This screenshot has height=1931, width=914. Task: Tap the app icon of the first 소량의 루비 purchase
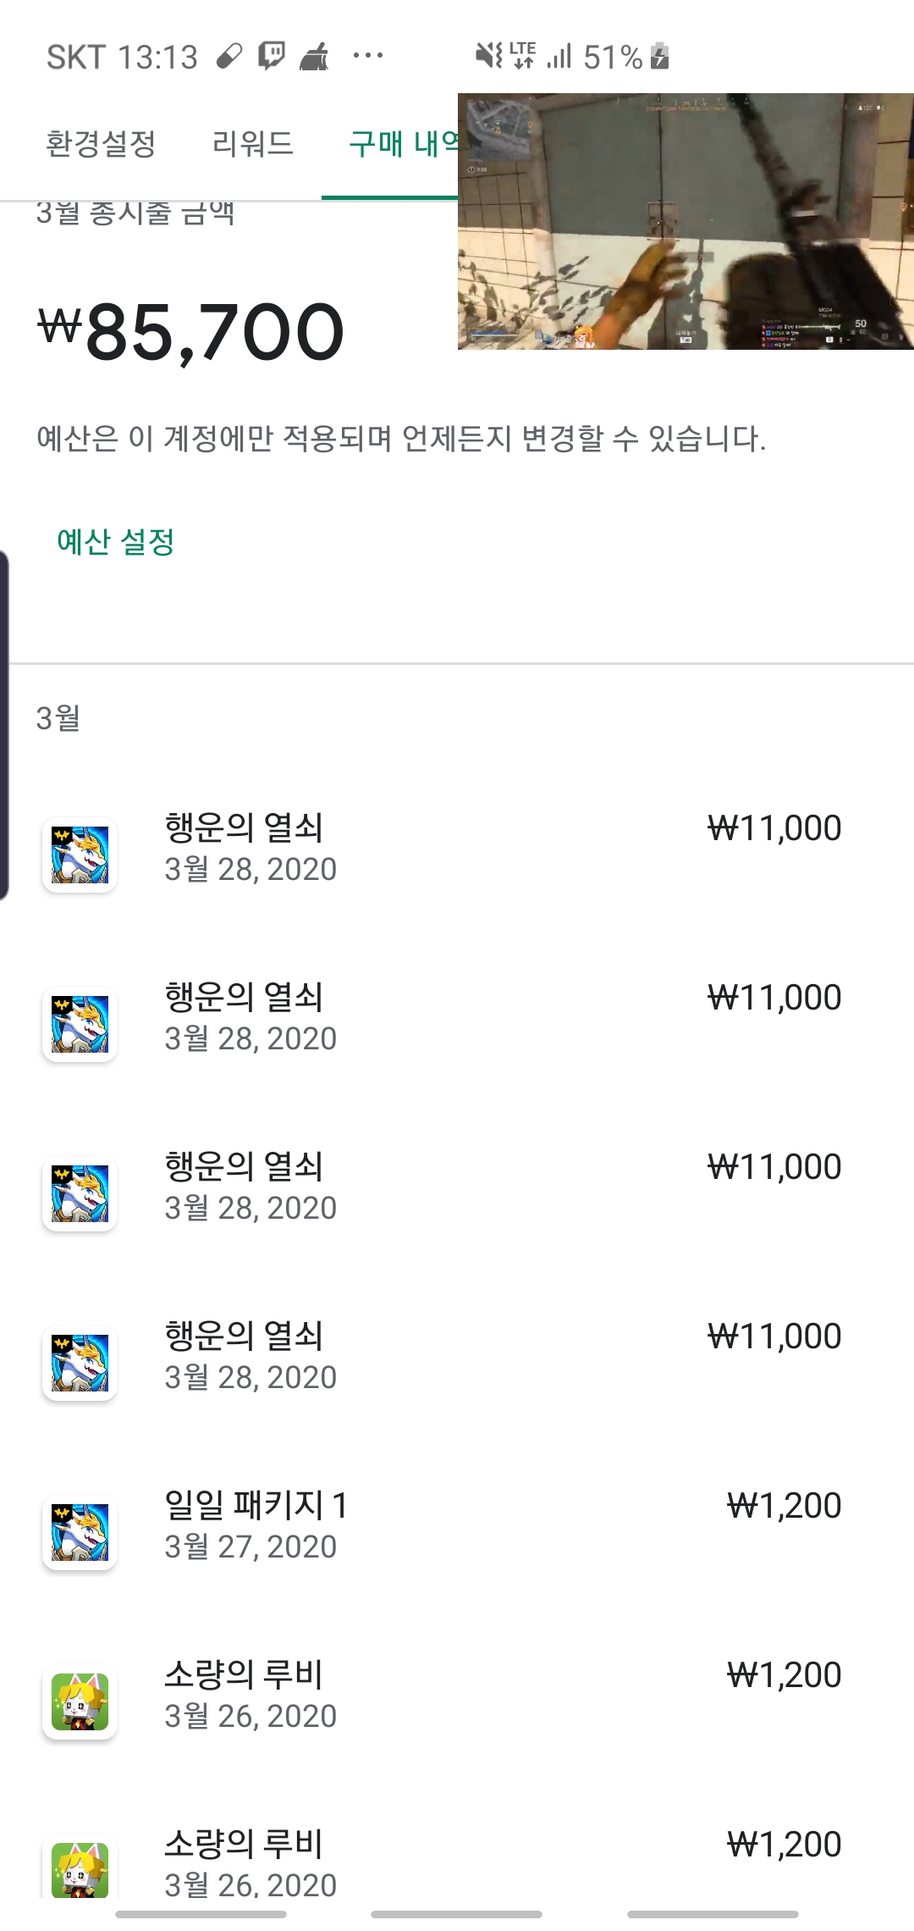[80, 1701]
